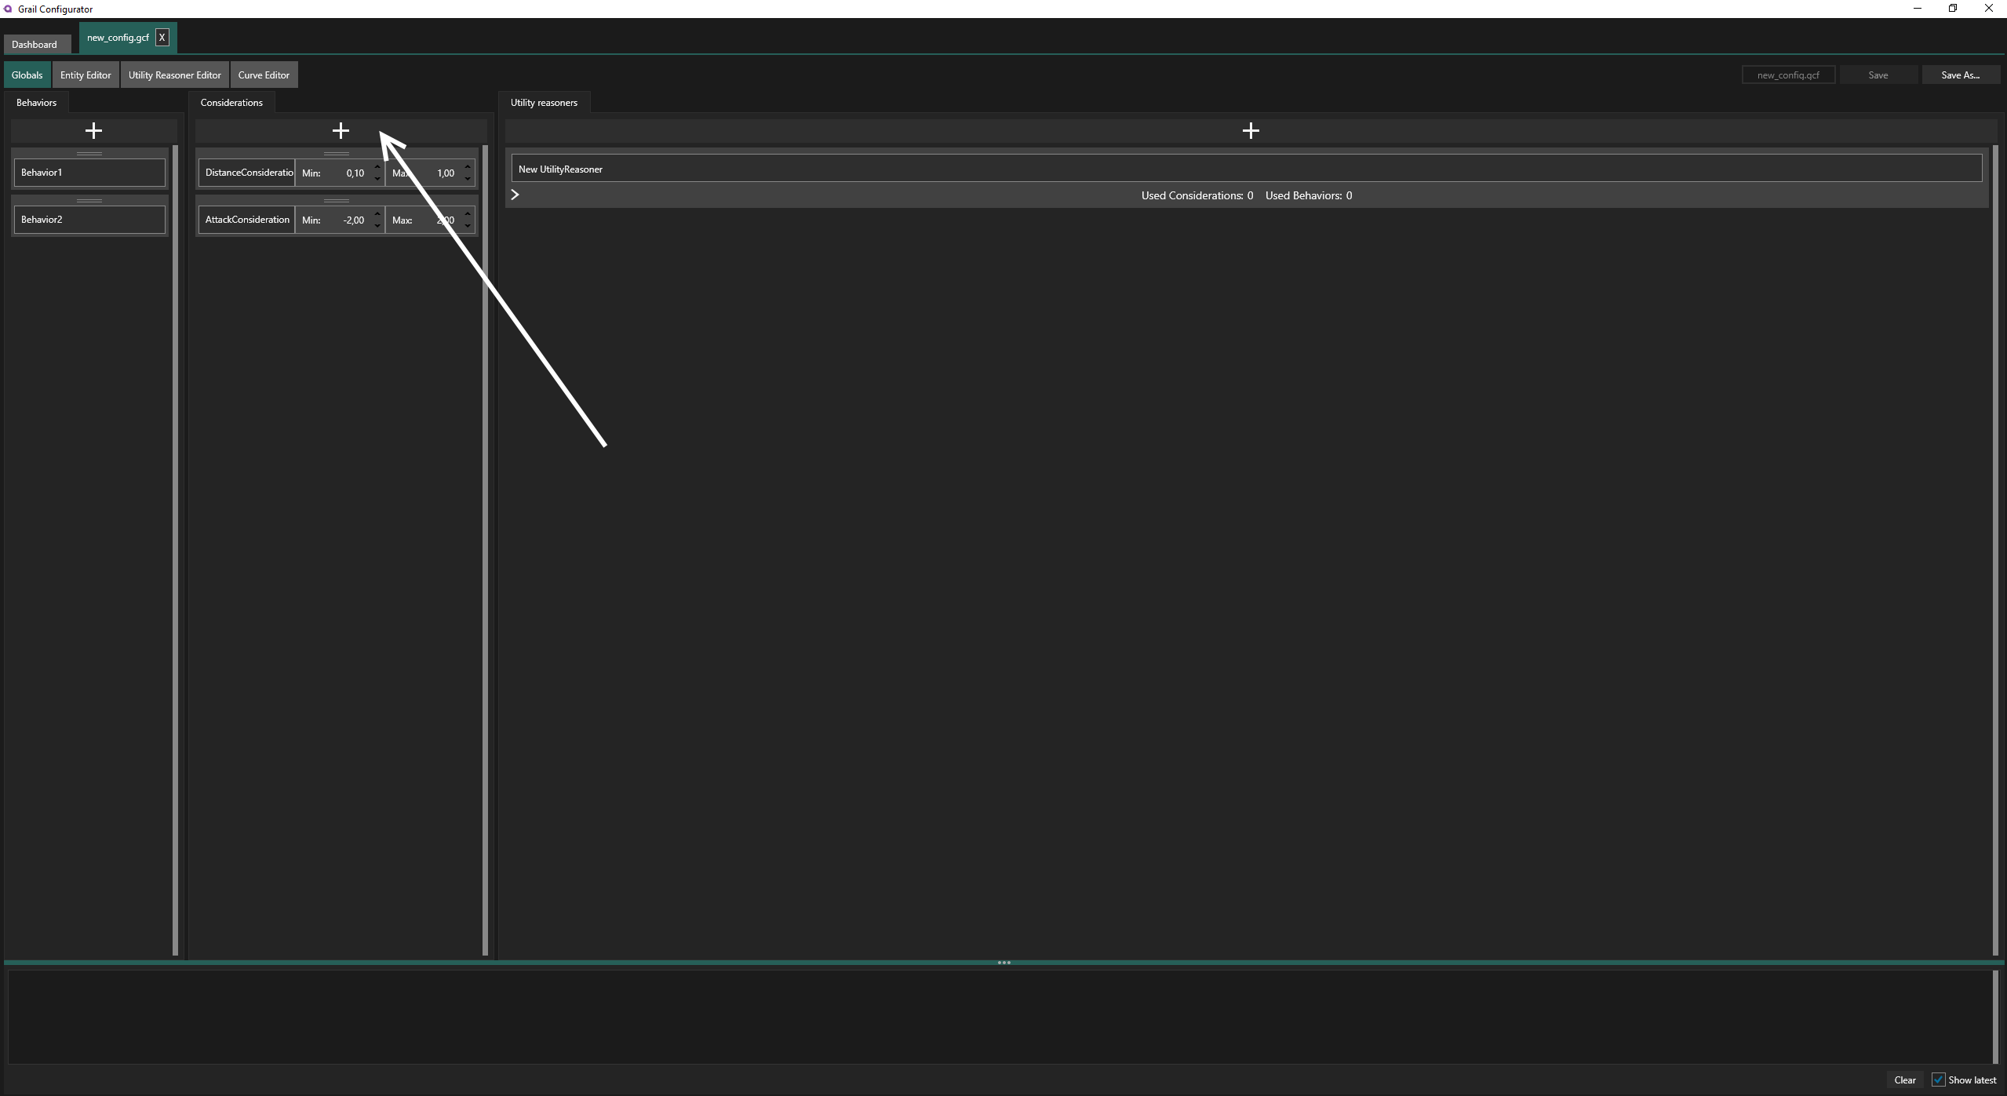
Task: Add a new consideration with the plus button
Action: tap(341, 130)
